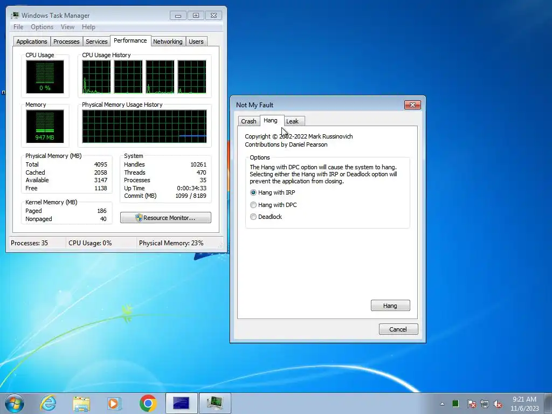Click the CPU Usage 0% gauge

[45, 77]
